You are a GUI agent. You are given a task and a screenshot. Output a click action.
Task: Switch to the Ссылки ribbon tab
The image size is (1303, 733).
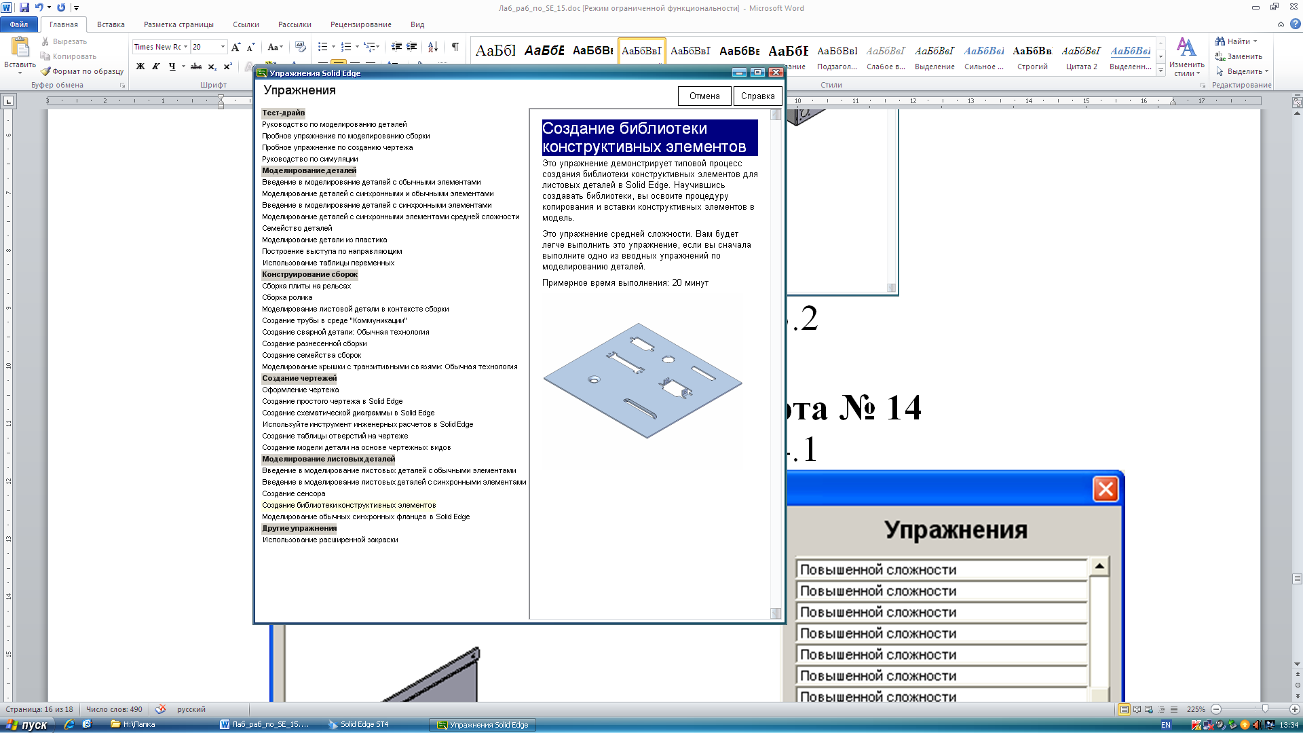coord(246,24)
